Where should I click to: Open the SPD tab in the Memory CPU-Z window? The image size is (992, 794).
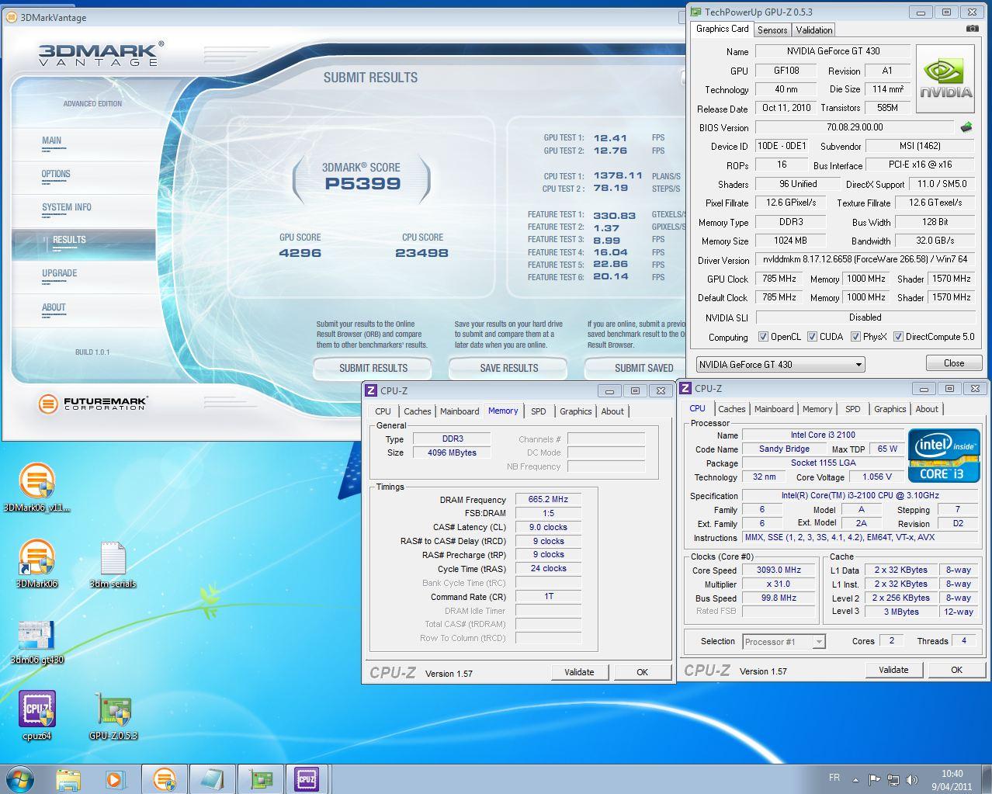(x=539, y=411)
